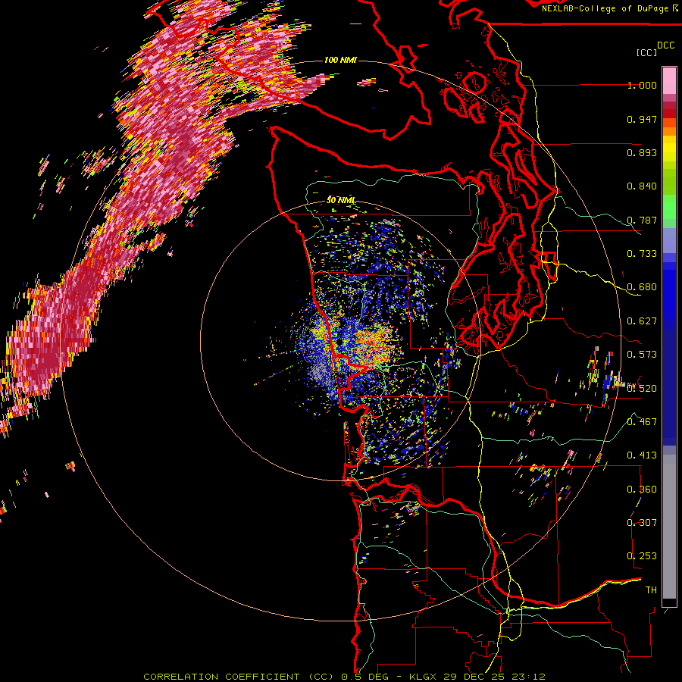
Task: Pick the gray segment of the color bar
Action: pyautogui.click(x=669, y=527)
